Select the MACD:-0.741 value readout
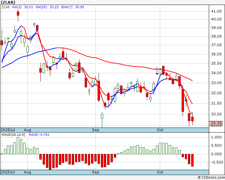This screenshot has height=180, width=225. coord(39,135)
